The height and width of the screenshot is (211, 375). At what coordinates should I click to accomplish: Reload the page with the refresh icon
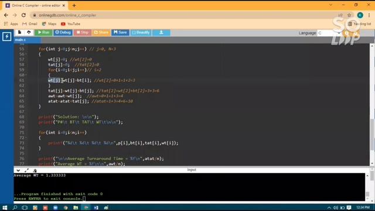[23, 15]
